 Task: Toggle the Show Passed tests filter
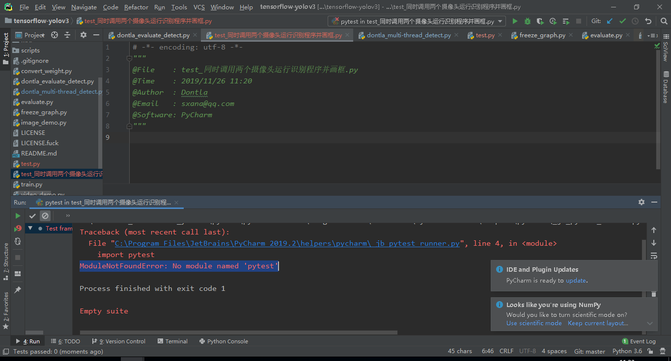[x=32, y=215]
